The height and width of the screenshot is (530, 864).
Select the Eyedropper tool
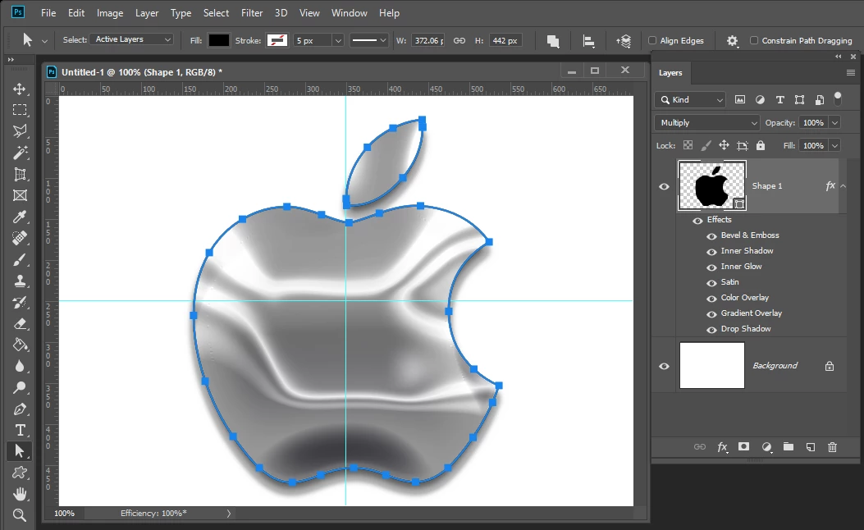[x=20, y=217]
